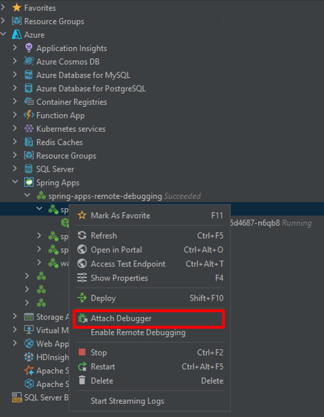
Task: Click the Application Insights icon
Action: 29,48
